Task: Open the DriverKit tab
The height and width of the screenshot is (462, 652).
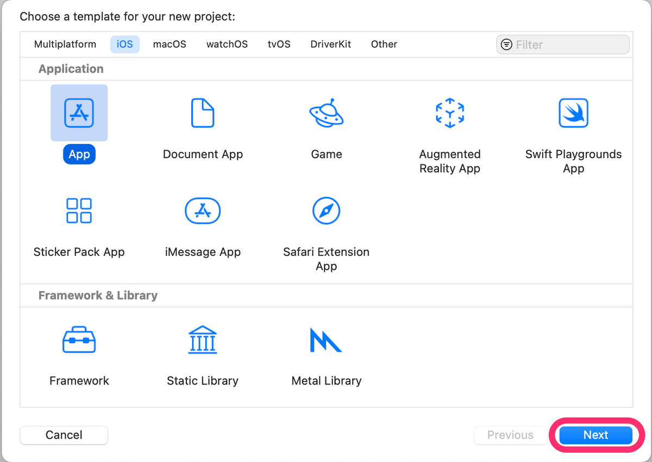Action: coord(331,45)
